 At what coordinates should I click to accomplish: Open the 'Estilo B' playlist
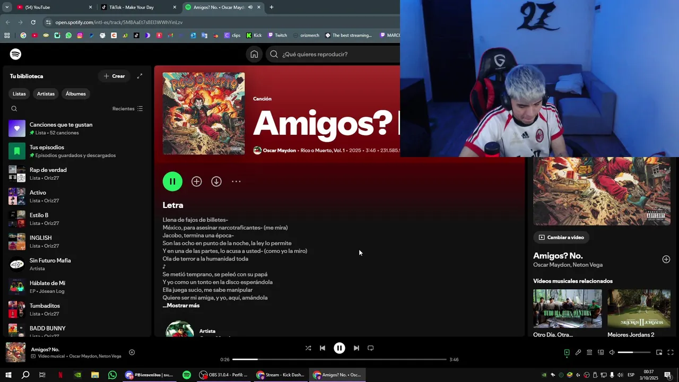(x=77, y=219)
